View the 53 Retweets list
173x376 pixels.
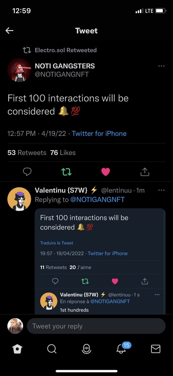pyautogui.click(x=27, y=153)
